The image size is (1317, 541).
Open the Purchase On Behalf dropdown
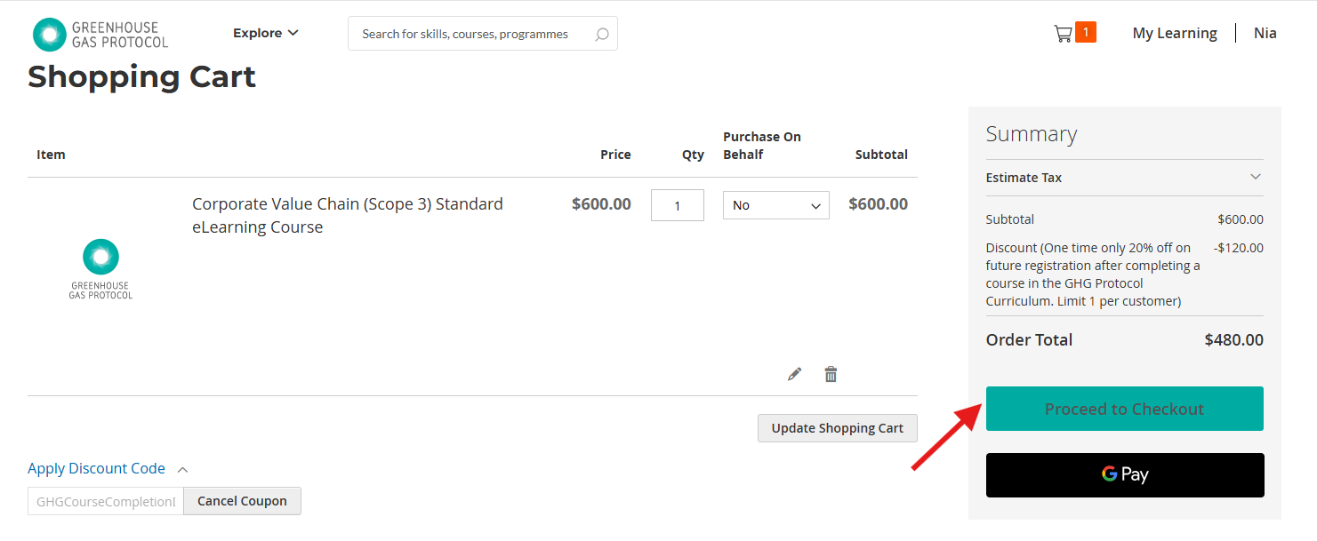(x=775, y=205)
